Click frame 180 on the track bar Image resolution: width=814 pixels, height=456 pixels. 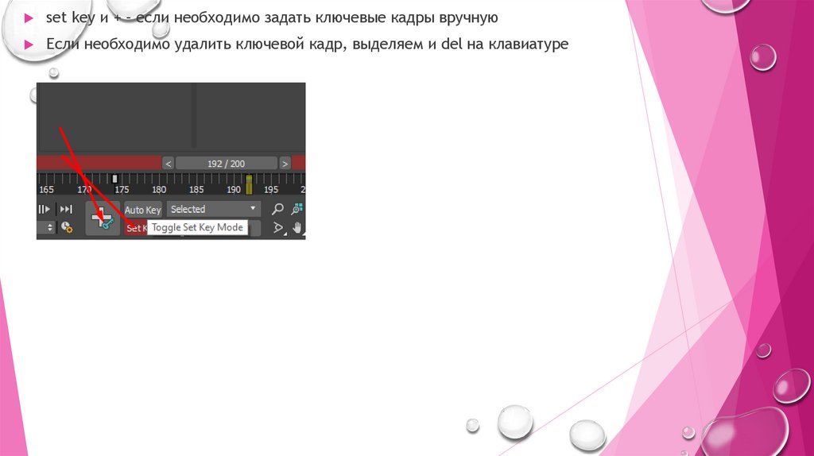[159, 189]
